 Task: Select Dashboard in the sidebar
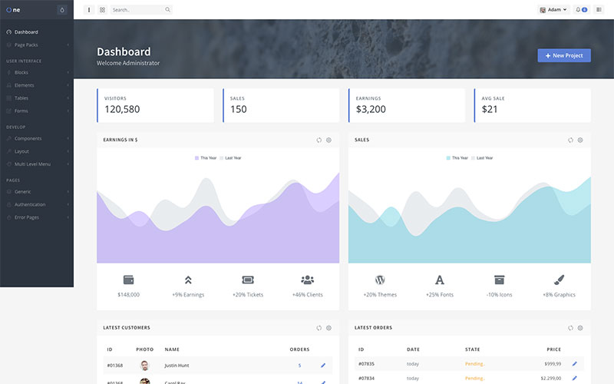click(37, 32)
